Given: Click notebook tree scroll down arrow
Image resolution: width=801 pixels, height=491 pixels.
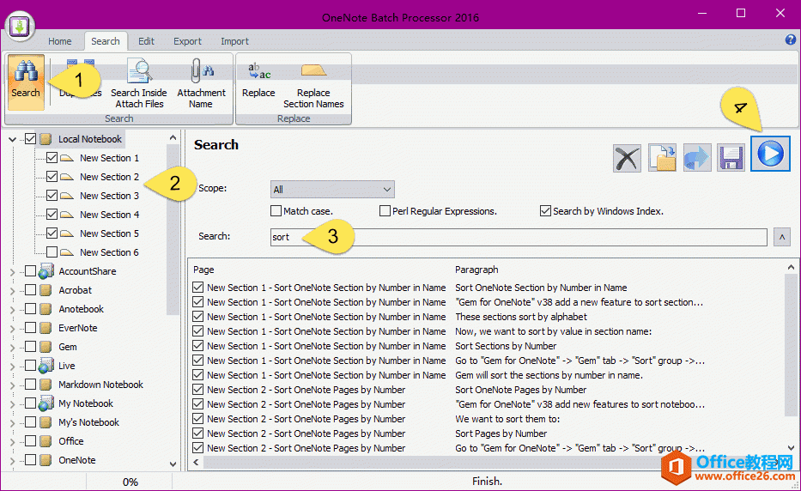Looking at the screenshot, I should [173, 464].
